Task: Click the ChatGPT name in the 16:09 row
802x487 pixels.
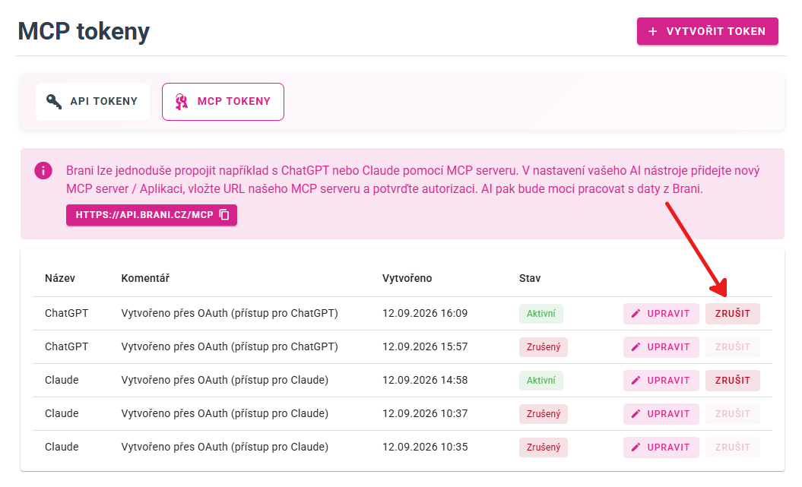Action: 66,313
